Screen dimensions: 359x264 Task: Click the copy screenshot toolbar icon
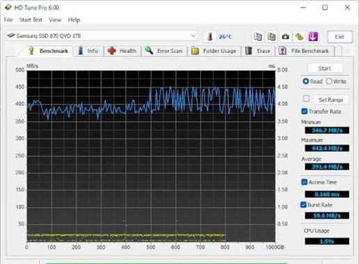271,37
